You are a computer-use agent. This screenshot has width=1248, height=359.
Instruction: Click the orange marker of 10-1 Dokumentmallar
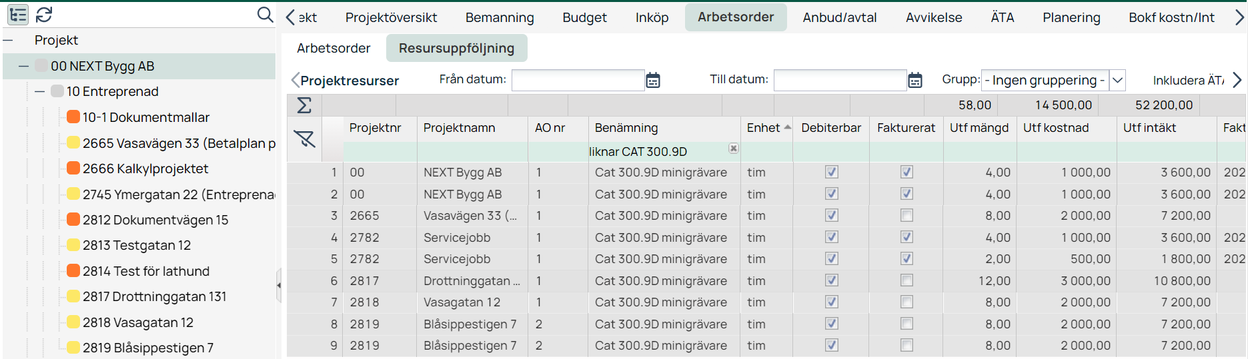(x=73, y=117)
